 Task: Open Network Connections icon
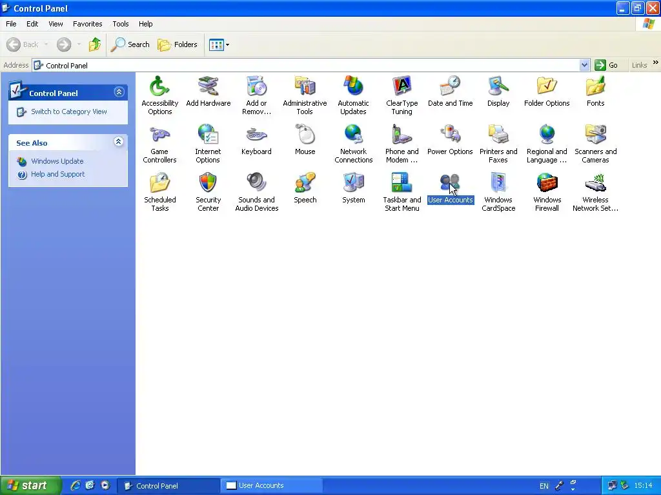pos(353,144)
